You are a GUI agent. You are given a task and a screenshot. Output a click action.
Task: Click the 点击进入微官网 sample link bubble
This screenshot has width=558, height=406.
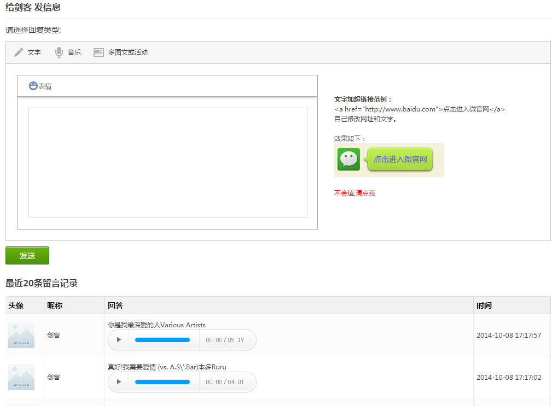[399, 160]
